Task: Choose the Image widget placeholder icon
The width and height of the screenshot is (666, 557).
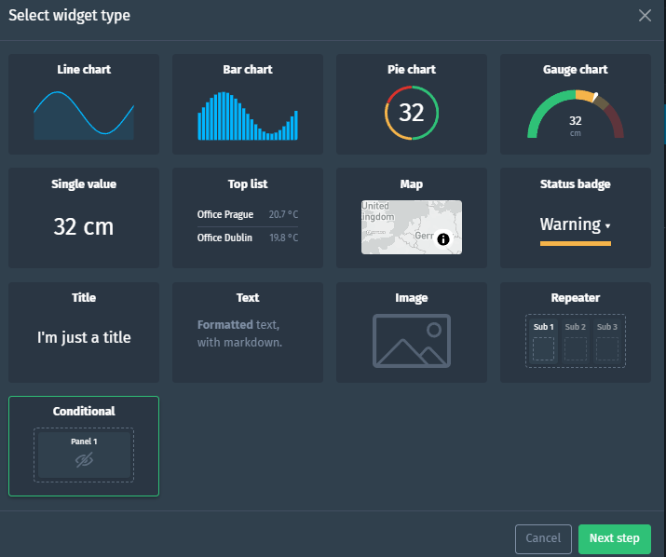Action: [412, 340]
